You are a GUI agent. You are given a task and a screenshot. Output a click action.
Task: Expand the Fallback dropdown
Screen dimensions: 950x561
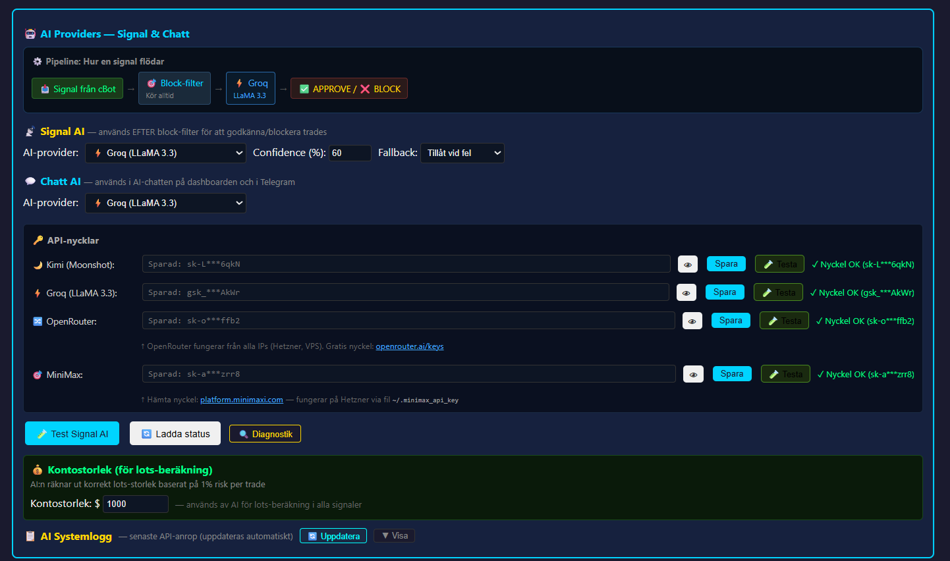tap(462, 153)
